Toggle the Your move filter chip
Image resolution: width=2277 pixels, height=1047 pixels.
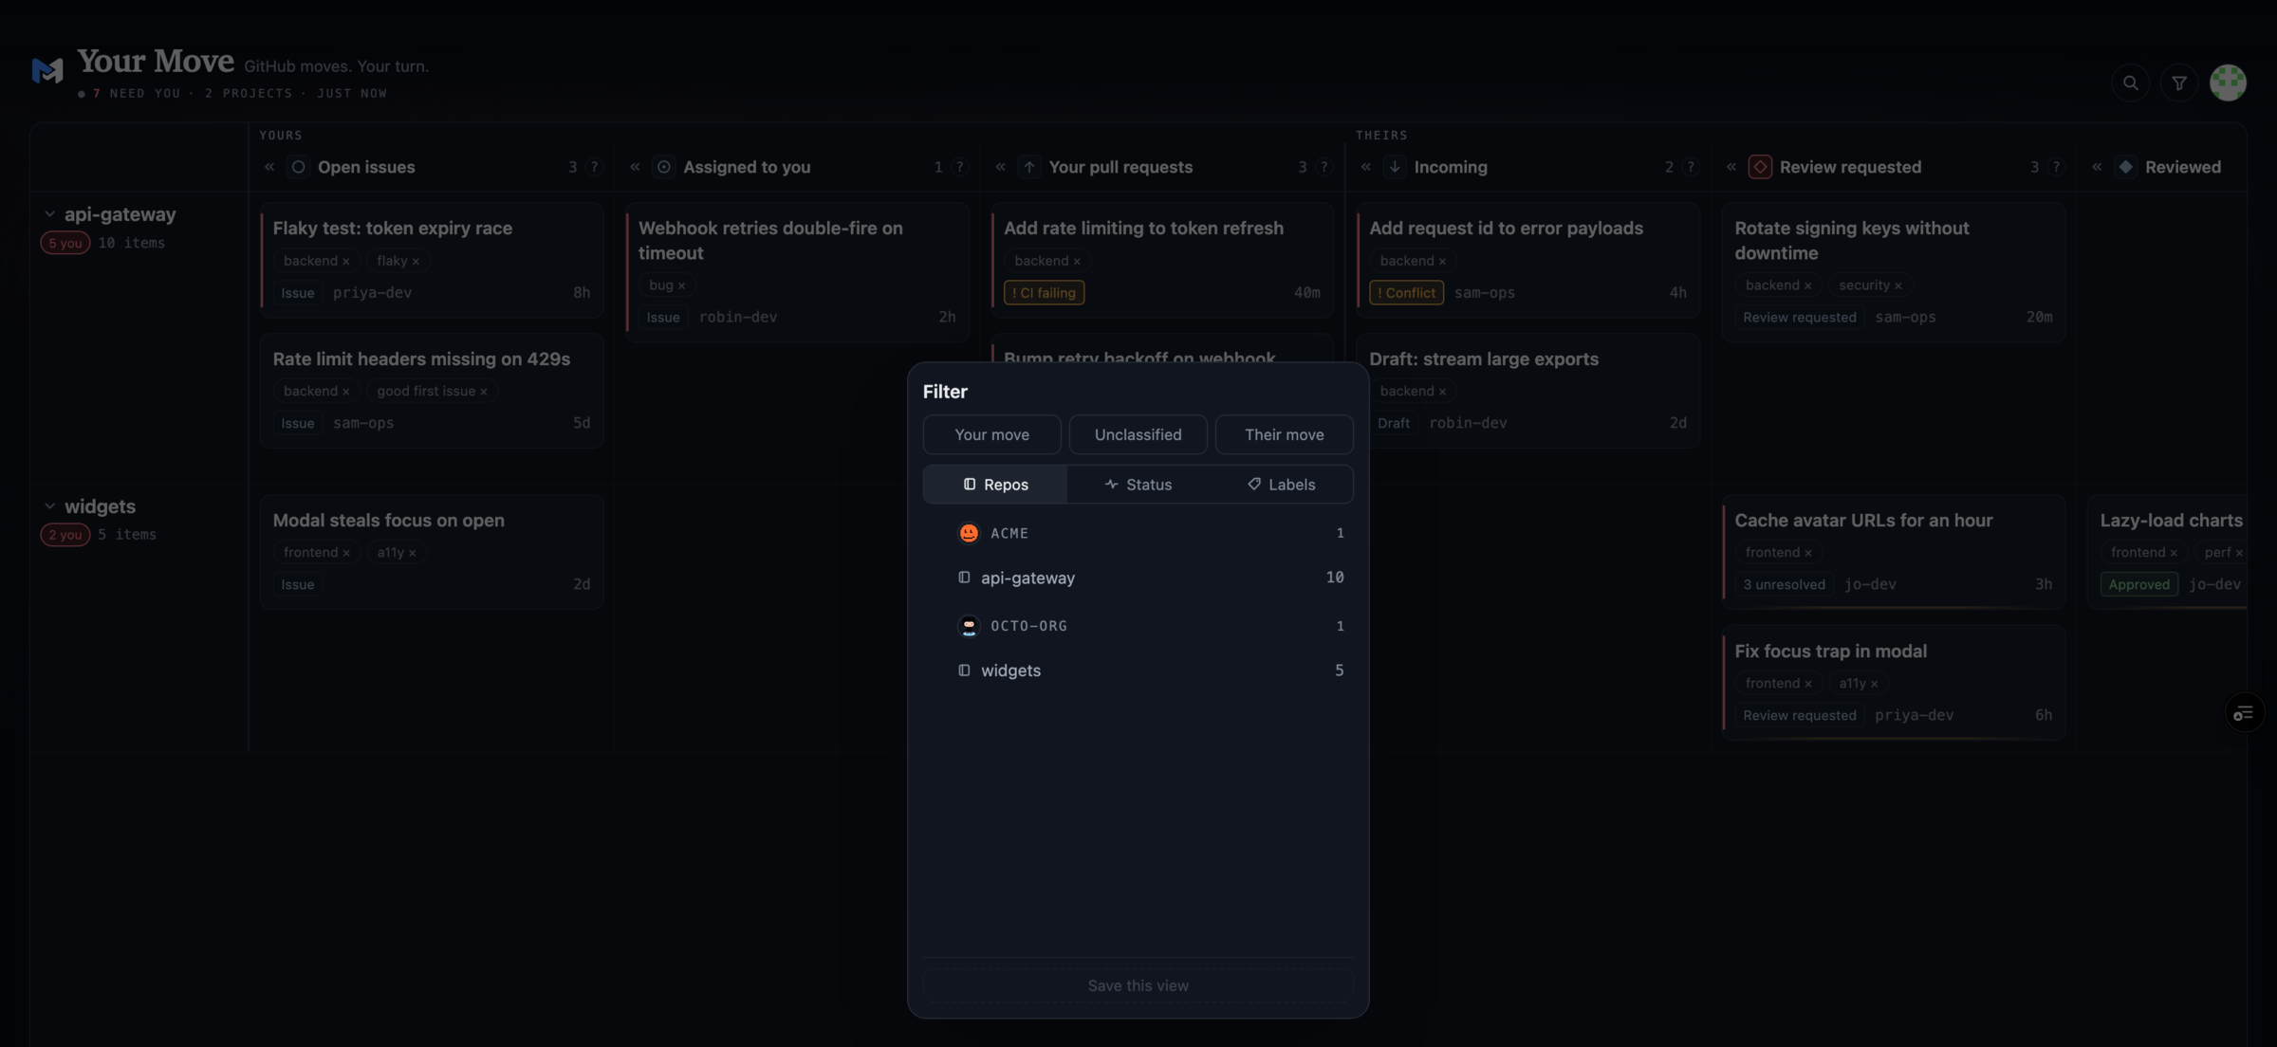[x=991, y=434]
